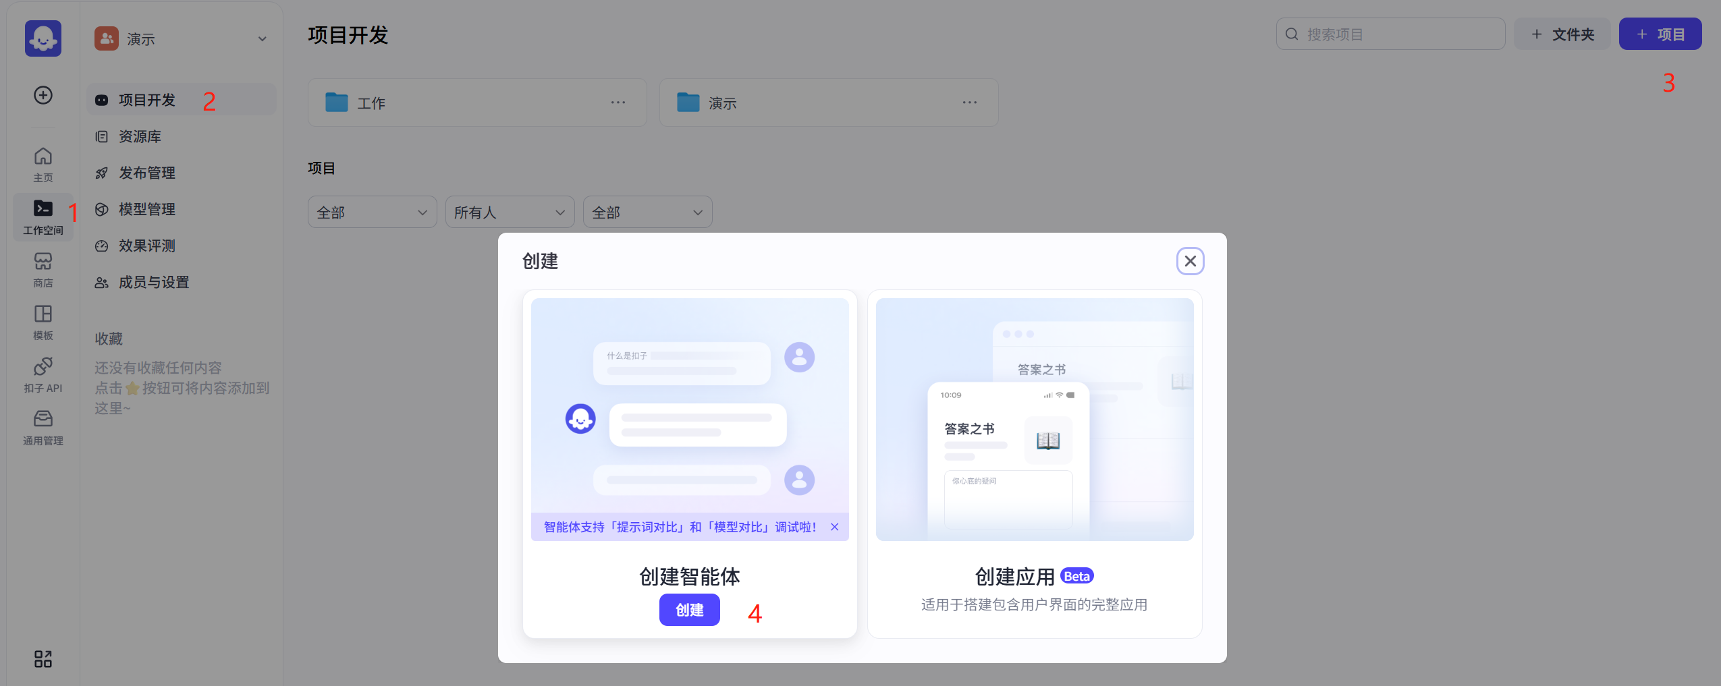Open the 扣子 API icon
This screenshot has height=686, width=1721.
tap(43, 374)
